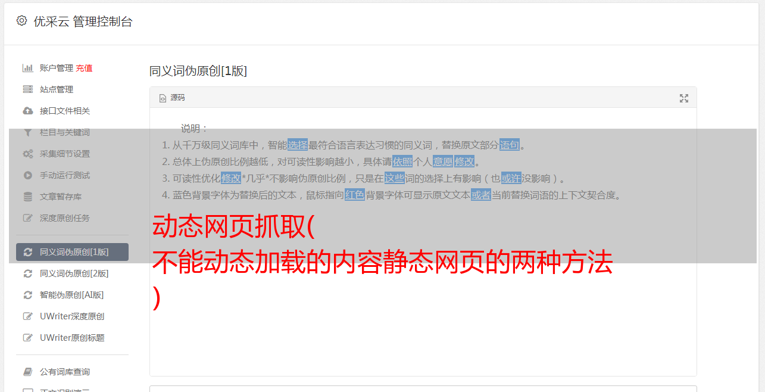Screen dimensions: 765x392
Task: Open 深度原创任务 in the sidebar
Action: coord(65,218)
